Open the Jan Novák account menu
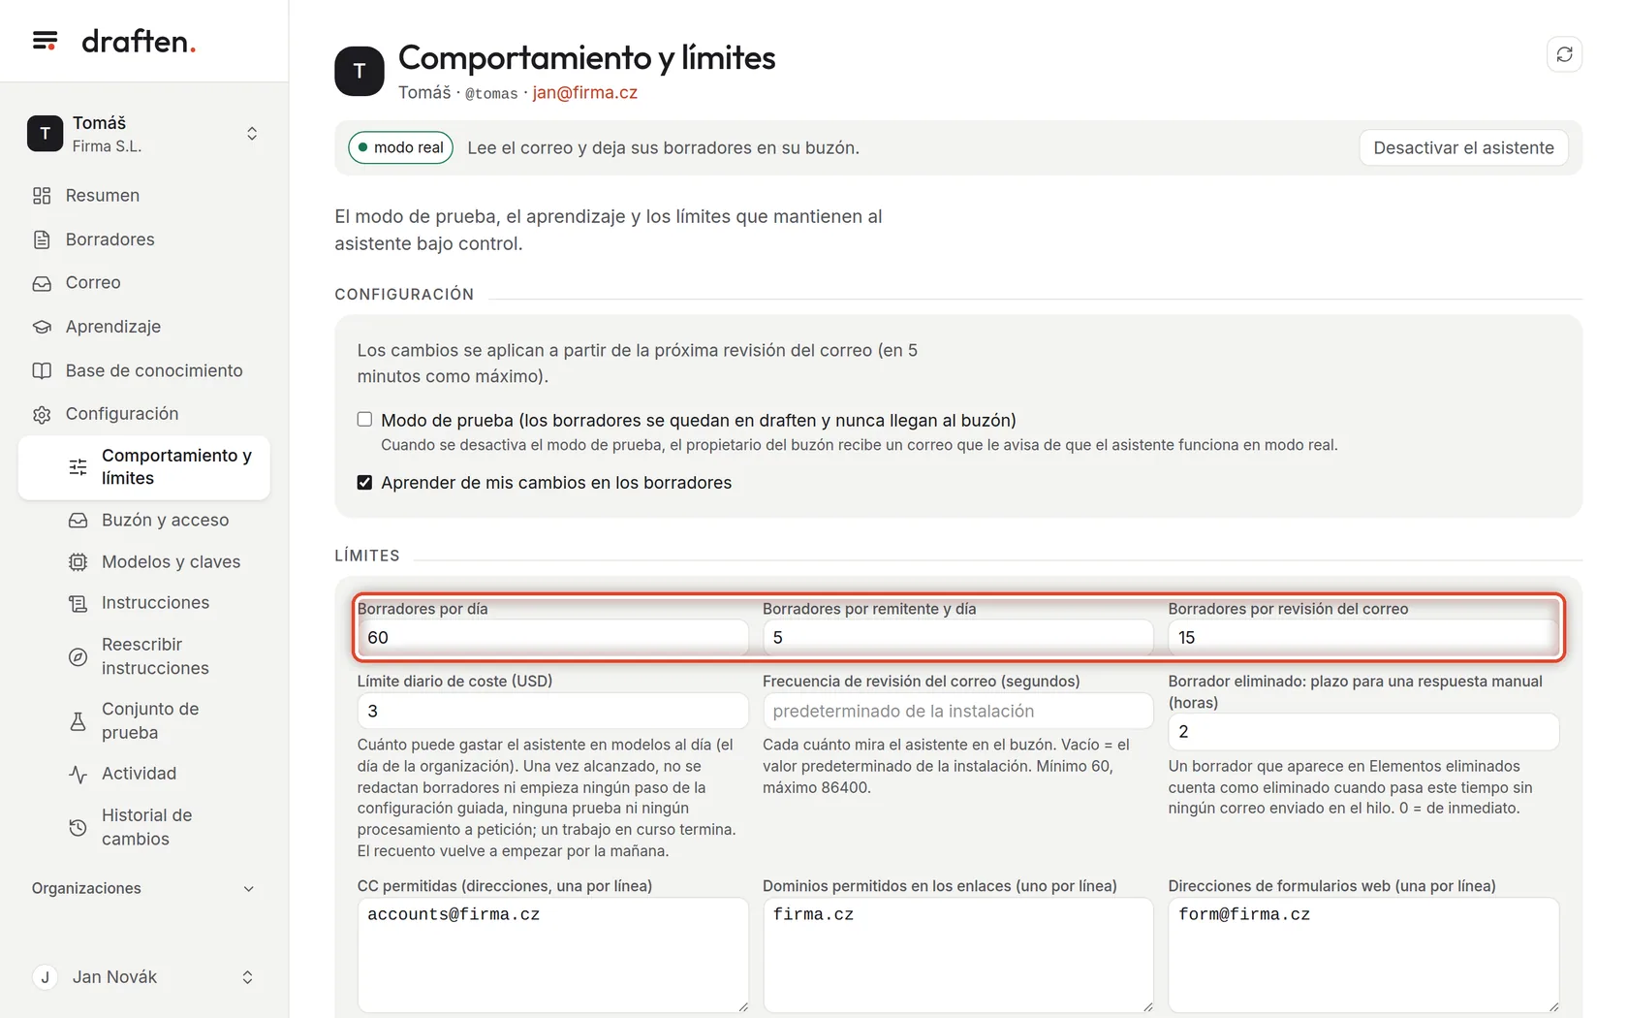This screenshot has width=1628, height=1018. coord(144,977)
